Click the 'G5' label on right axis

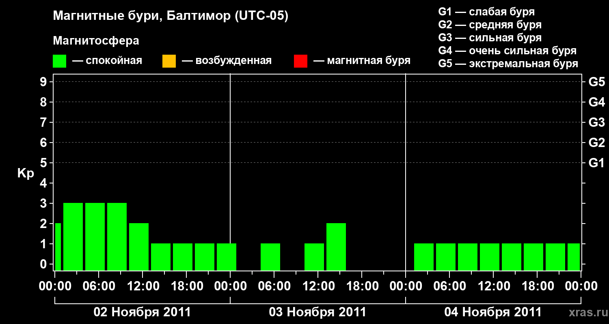tap(596, 82)
